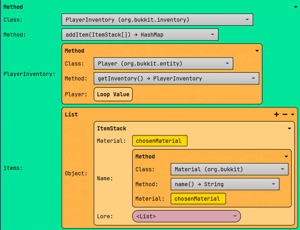The height and width of the screenshot is (230, 300).
Task: Open the getInventory Method block's corner arrow
Action: tap(257, 51)
